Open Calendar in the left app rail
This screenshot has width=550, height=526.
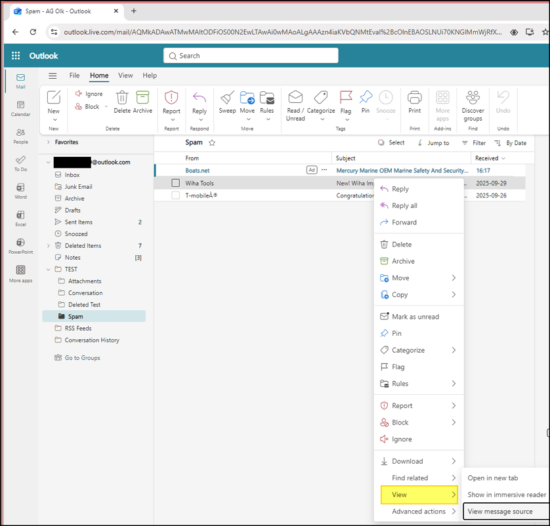(21, 109)
